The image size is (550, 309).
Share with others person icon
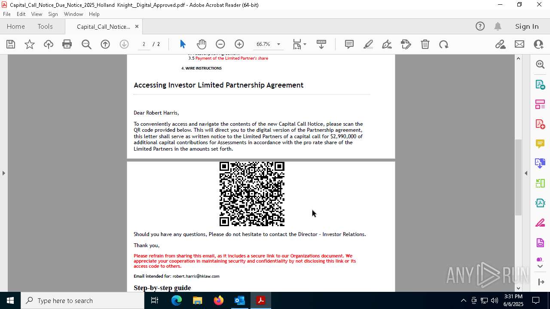[538, 44]
